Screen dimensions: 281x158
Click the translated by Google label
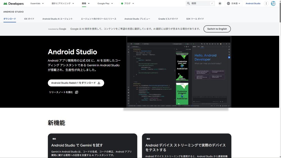pyautogui.click(x=57, y=29)
